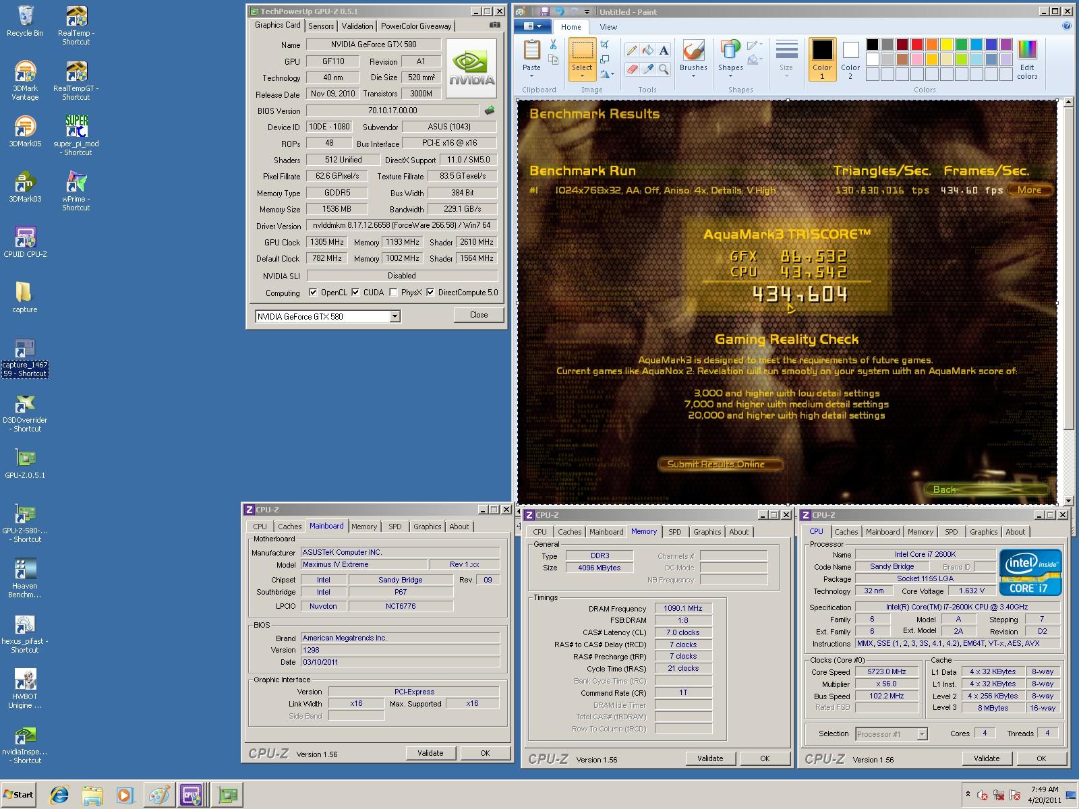Open the Paint application menu button

click(532, 26)
